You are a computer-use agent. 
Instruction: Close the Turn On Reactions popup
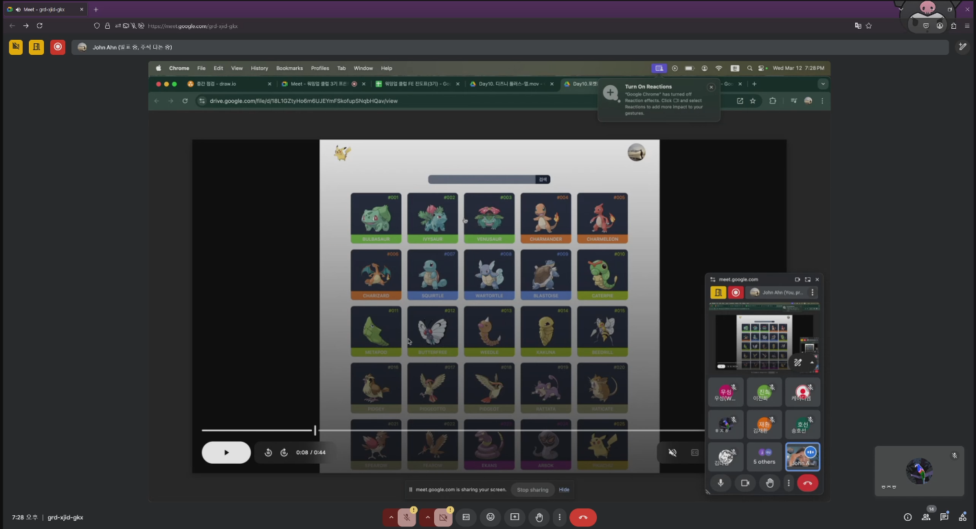(711, 87)
